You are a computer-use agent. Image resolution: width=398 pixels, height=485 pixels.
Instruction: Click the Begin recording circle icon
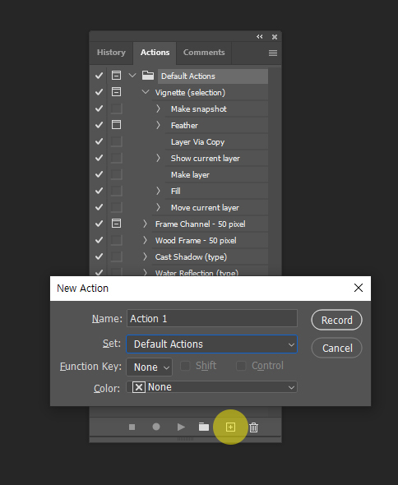pyautogui.click(x=156, y=427)
